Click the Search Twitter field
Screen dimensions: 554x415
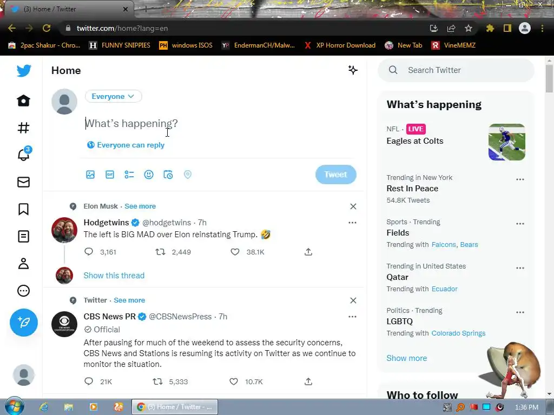456,70
